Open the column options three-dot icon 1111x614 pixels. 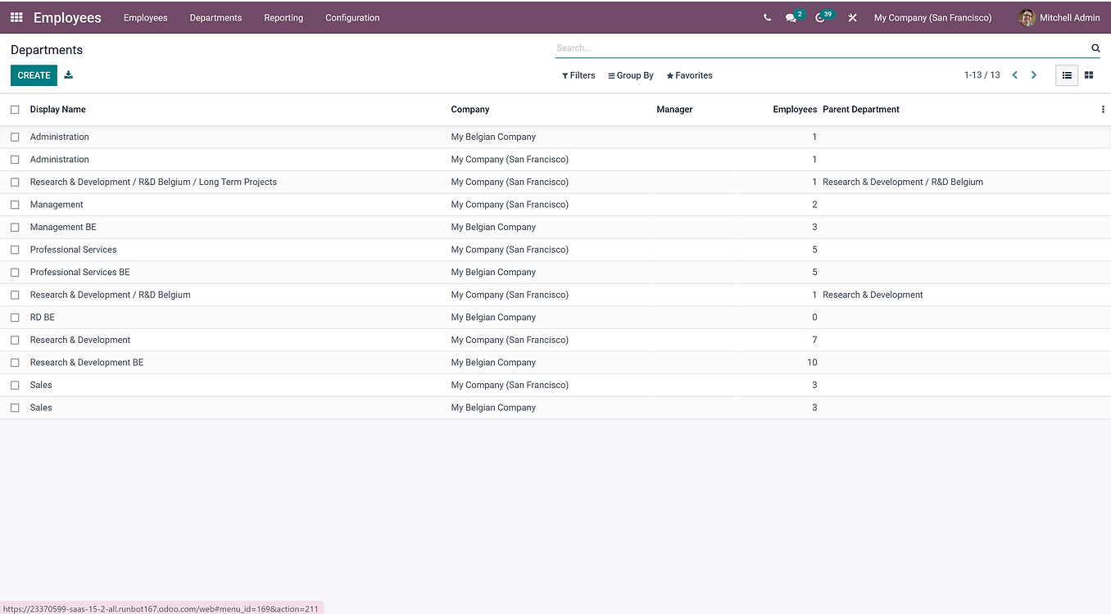pos(1103,109)
